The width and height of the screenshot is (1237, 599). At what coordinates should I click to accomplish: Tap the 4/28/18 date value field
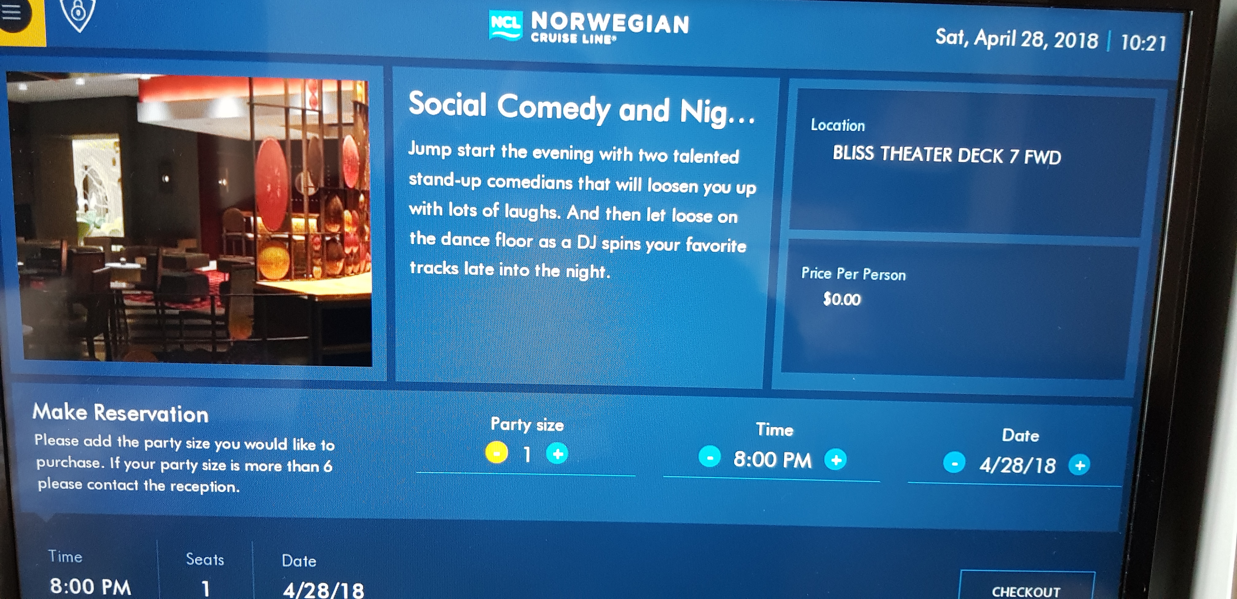click(x=1018, y=465)
